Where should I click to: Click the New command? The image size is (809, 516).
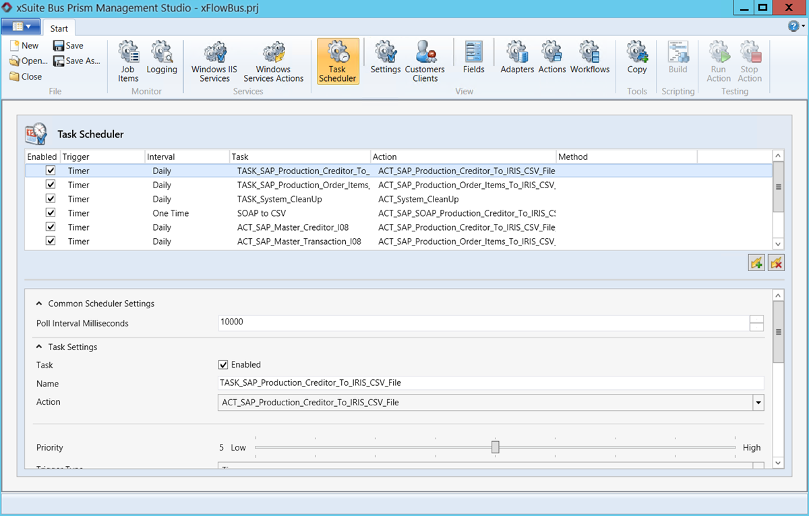pos(25,45)
